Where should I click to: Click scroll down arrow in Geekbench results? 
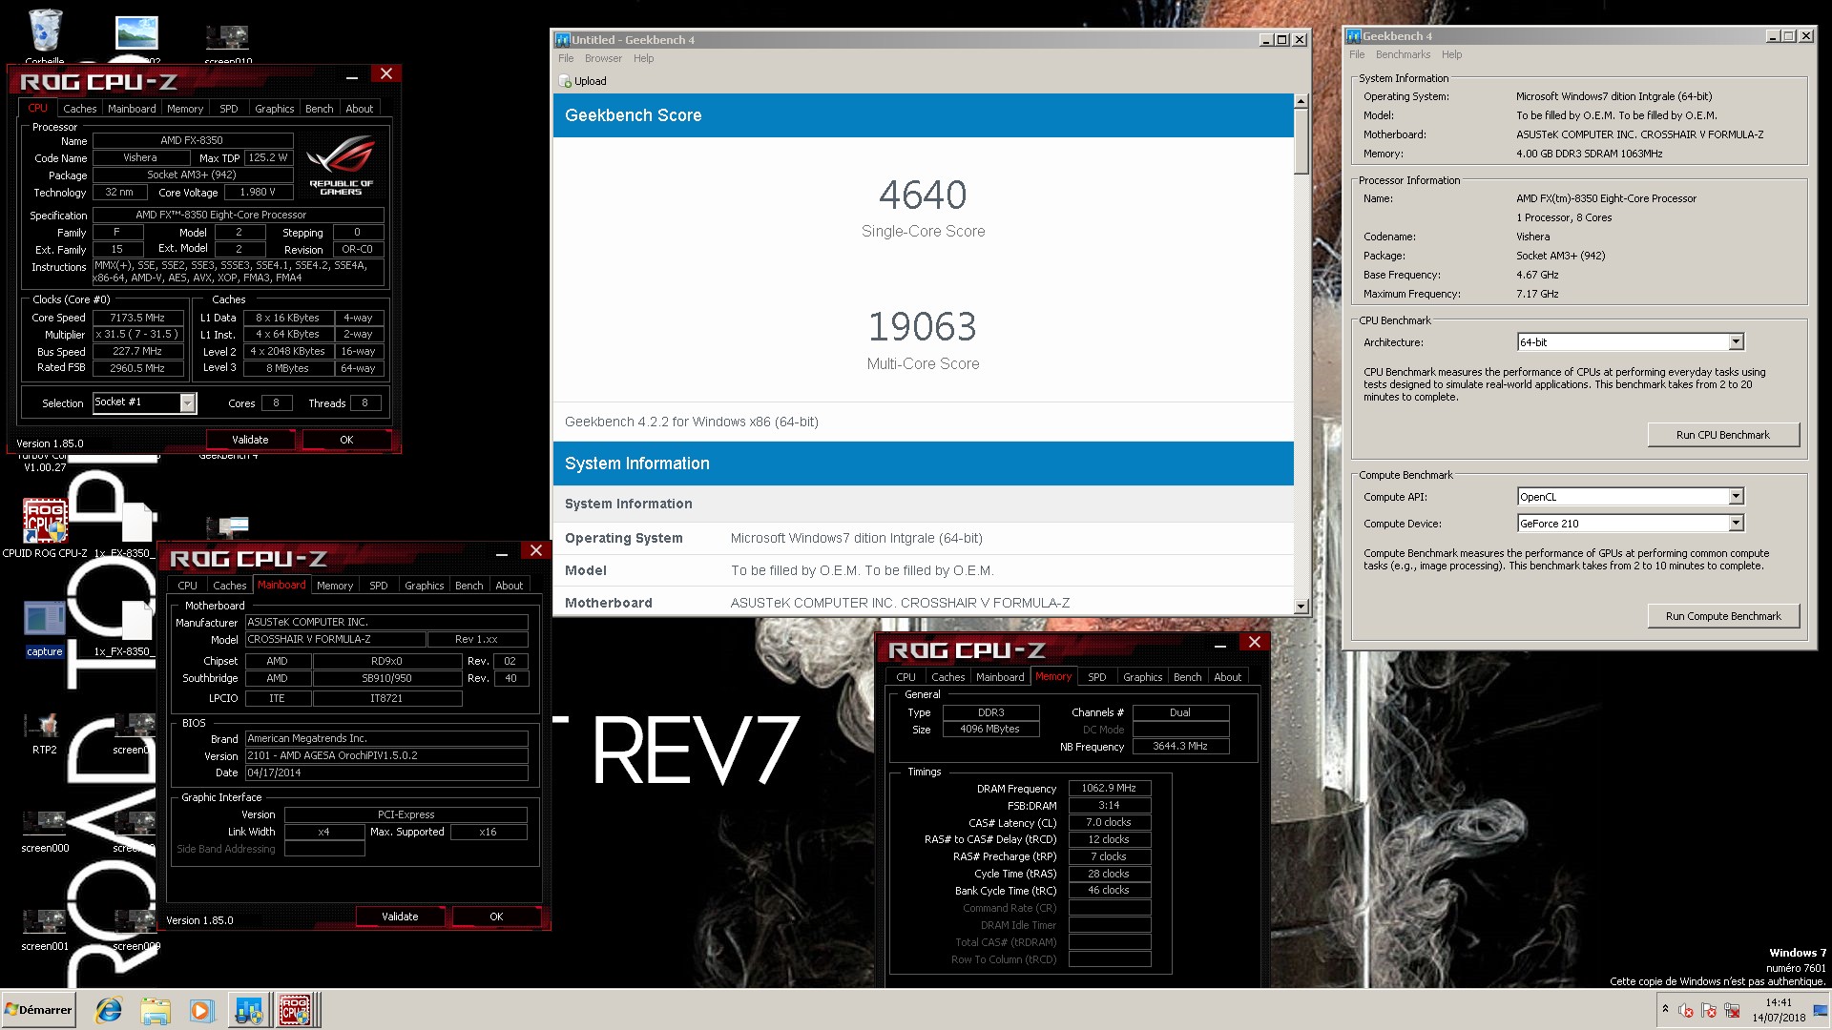point(1301,606)
